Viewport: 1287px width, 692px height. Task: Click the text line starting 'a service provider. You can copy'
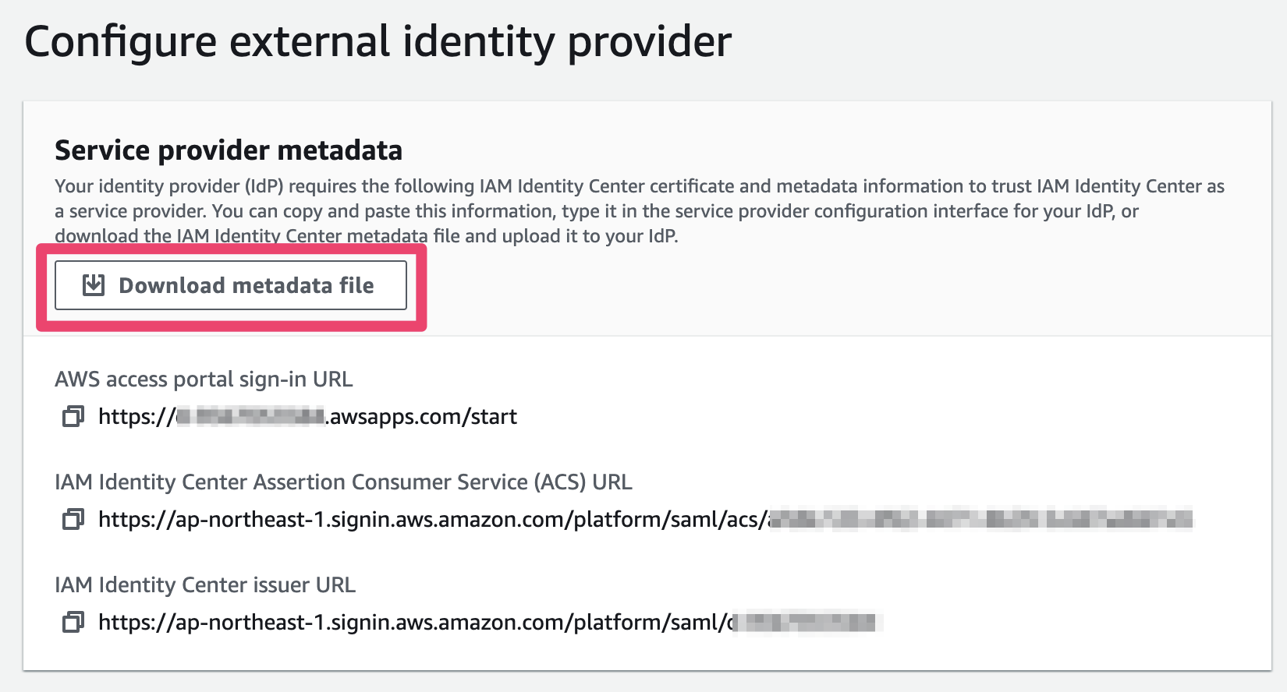tap(597, 211)
